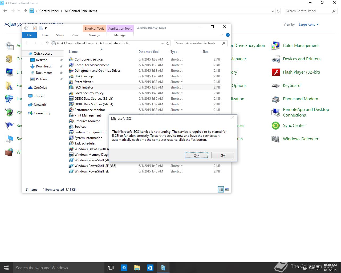Select the Performance Monitor icon
This screenshot has width=341, height=273.
[71, 110]
